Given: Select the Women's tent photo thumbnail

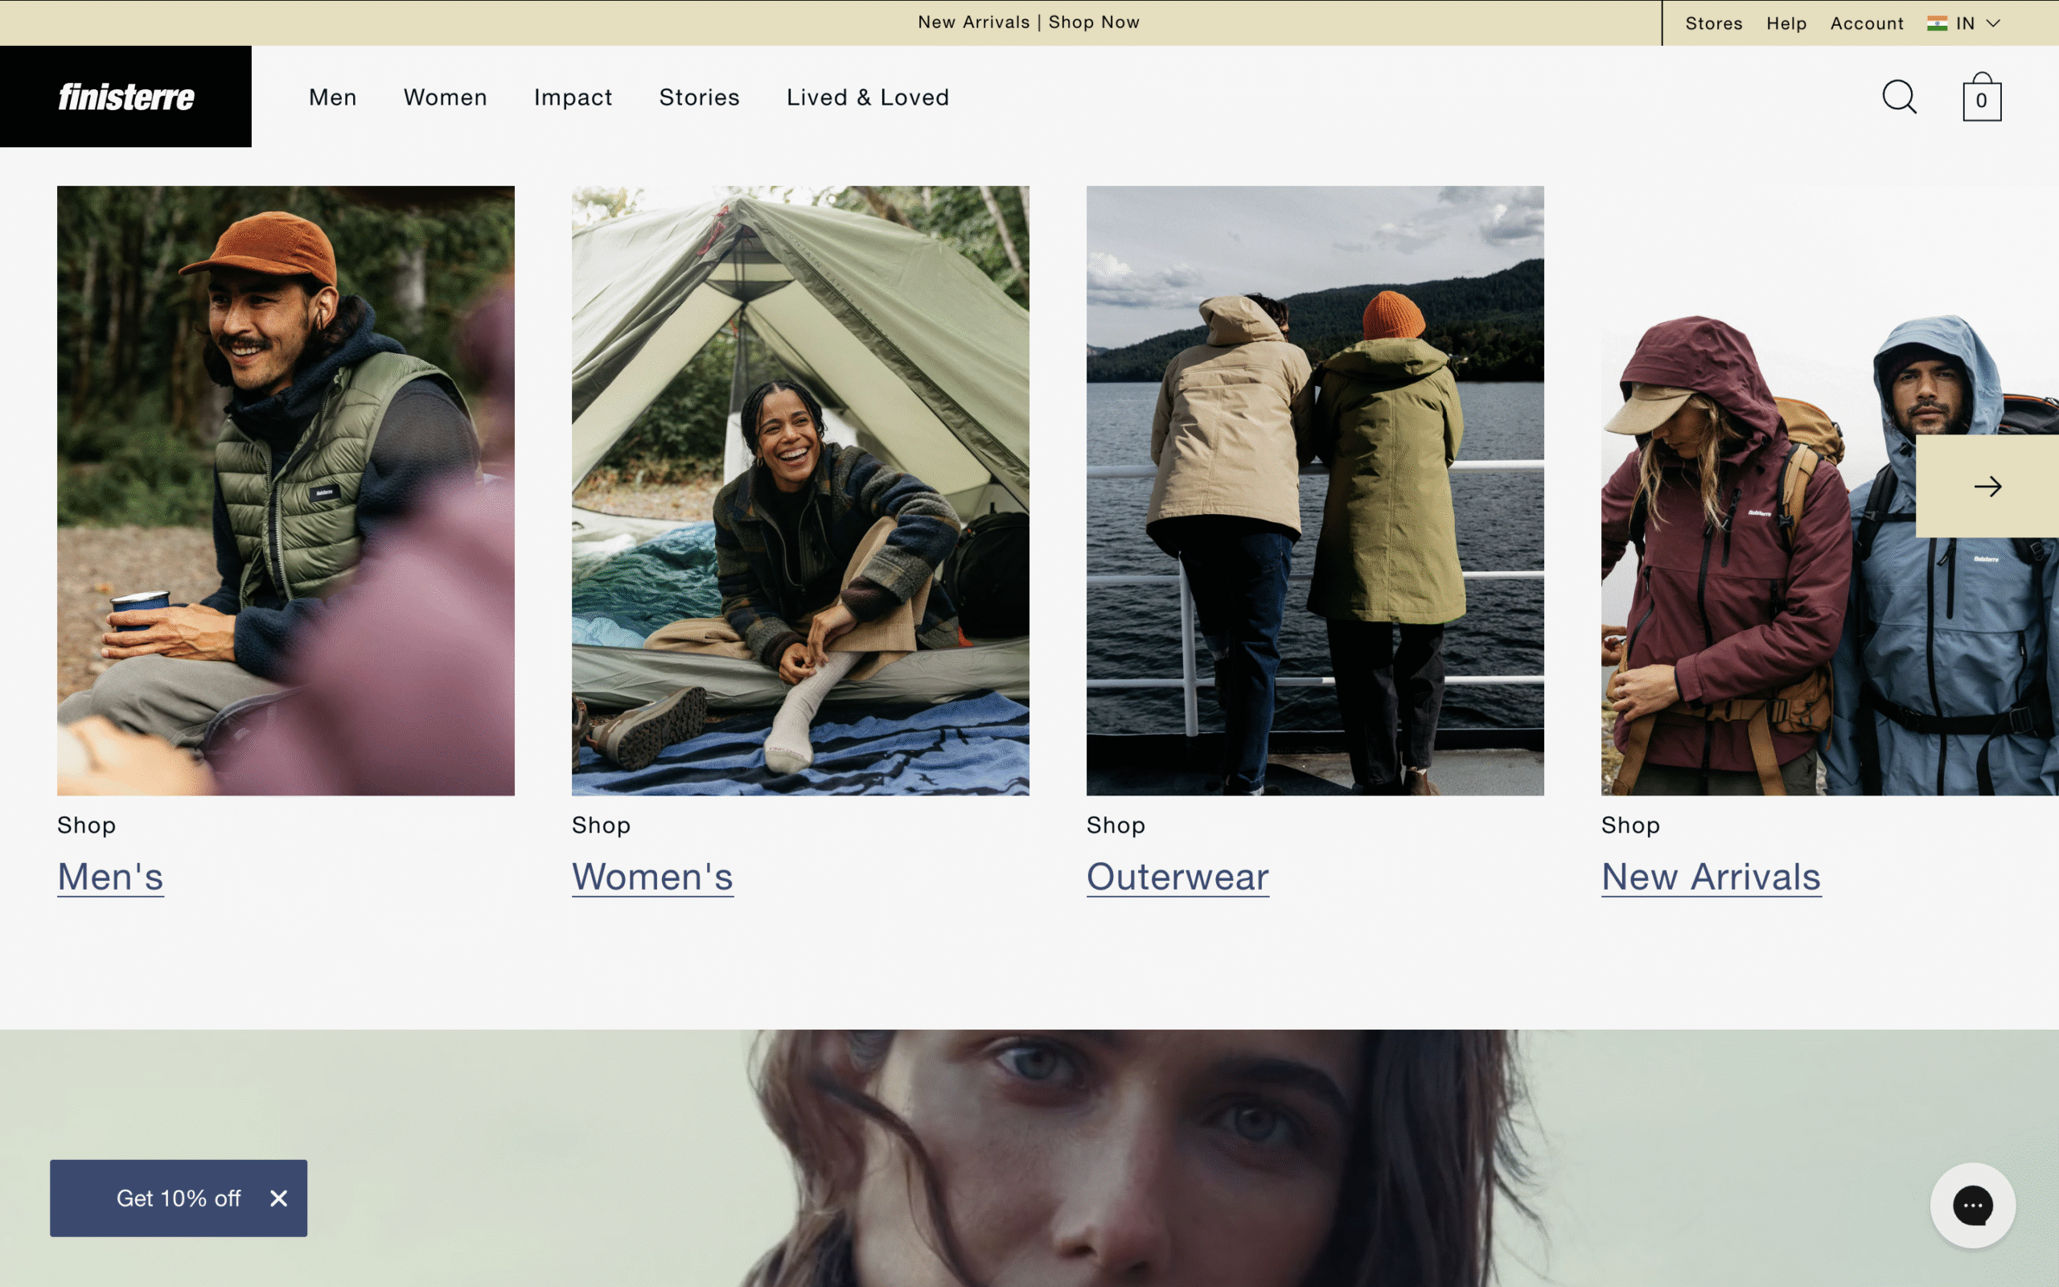Looking at the screenshot, I should 799,491.
